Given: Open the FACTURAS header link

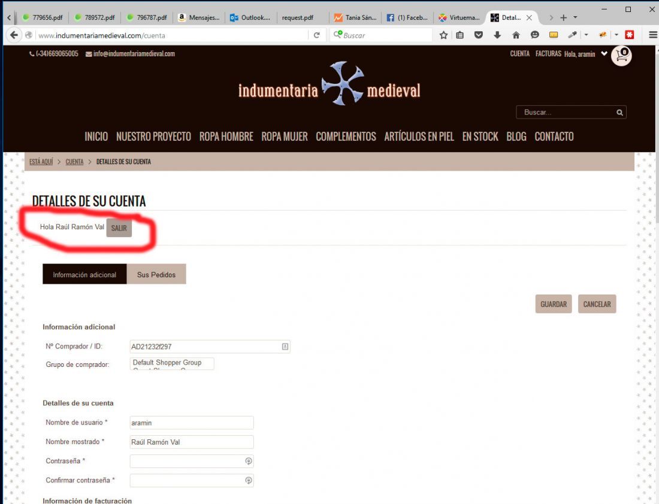Looking at the screenshot, I should [548, 54].
